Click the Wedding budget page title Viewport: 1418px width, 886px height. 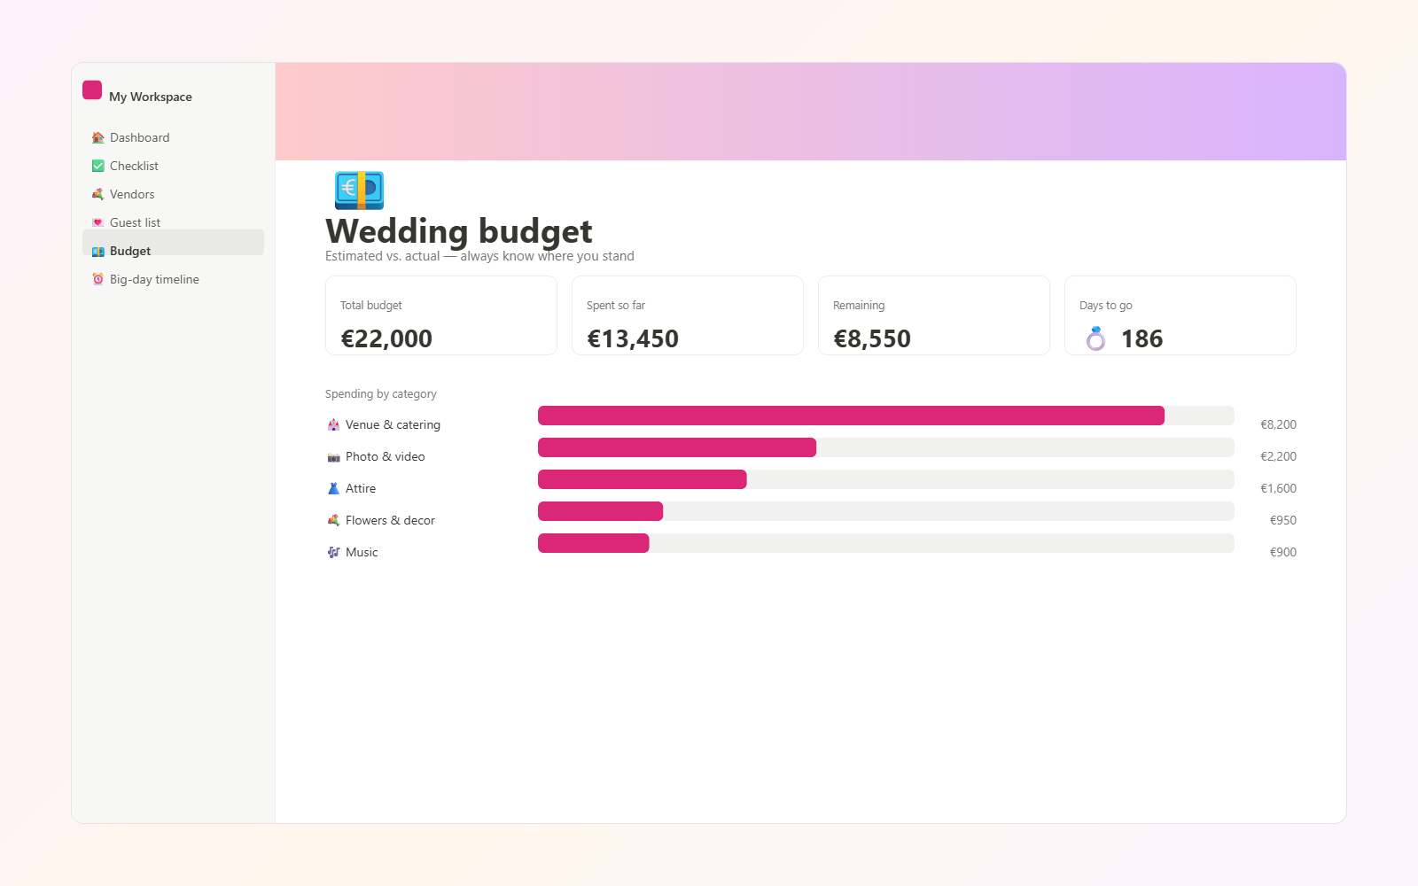click(459, 231)
